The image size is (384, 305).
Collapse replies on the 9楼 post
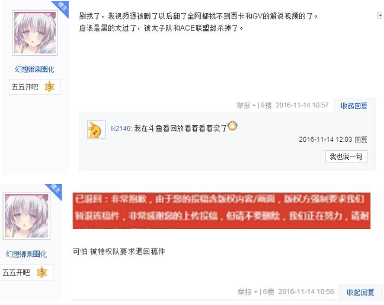(x=354, y=106)
